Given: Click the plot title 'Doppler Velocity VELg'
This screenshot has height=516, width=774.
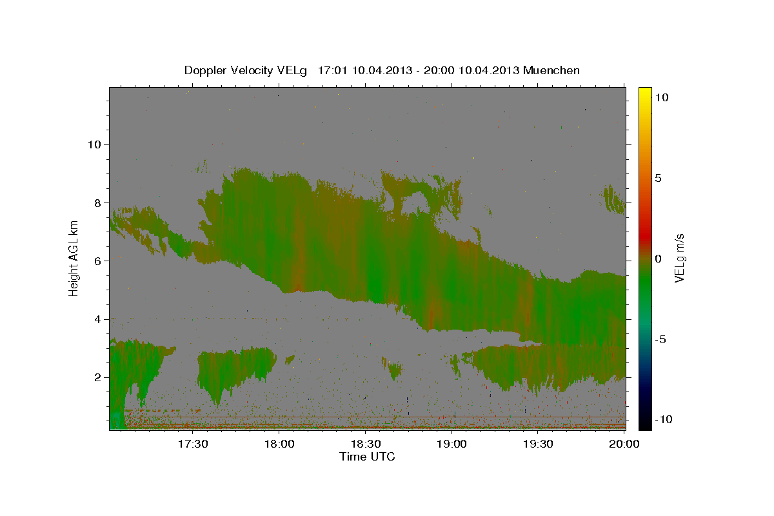Looking at the screenshot, I should (x=247, y=70).
